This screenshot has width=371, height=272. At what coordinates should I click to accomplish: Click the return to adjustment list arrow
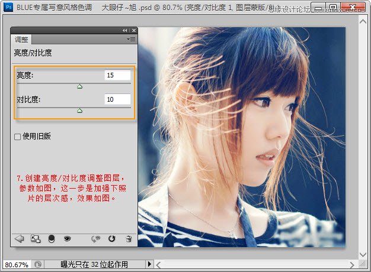click(19, 238)
